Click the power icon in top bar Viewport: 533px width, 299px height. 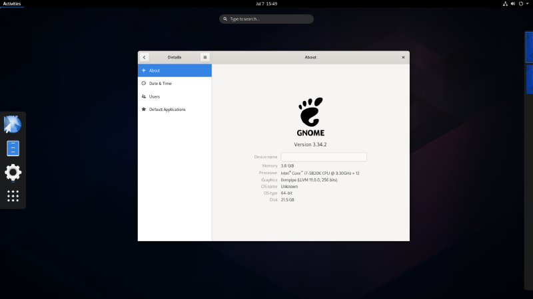pyautogui.click(x=521, y=4)
